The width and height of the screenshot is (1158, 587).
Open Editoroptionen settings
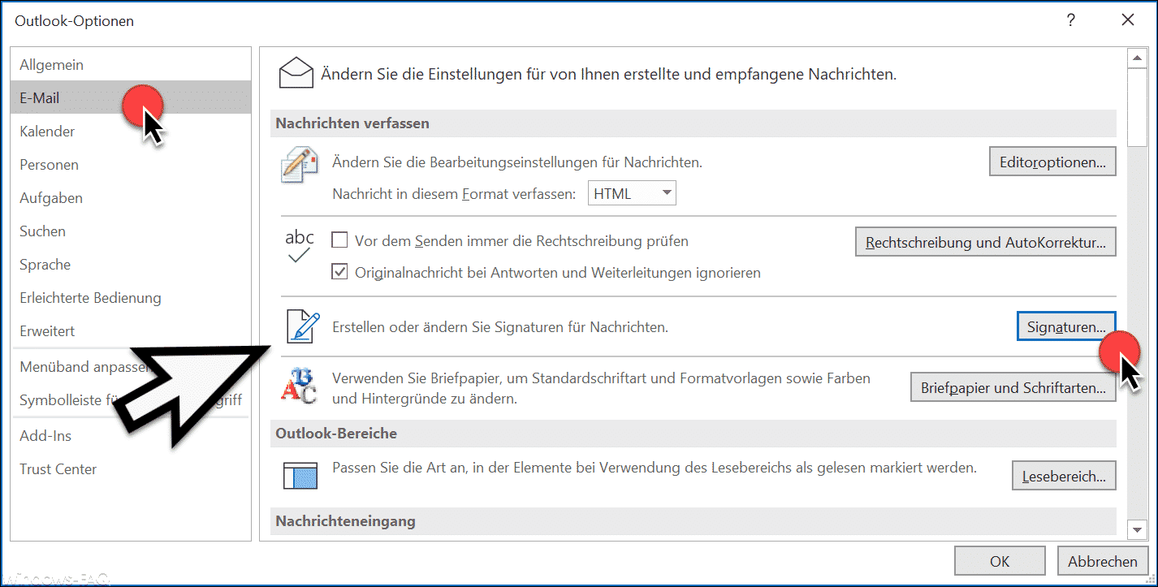click(x=1052, y=162)
